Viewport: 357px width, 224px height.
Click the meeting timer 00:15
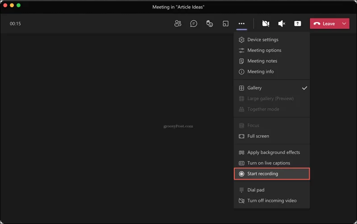coord(15,24)
